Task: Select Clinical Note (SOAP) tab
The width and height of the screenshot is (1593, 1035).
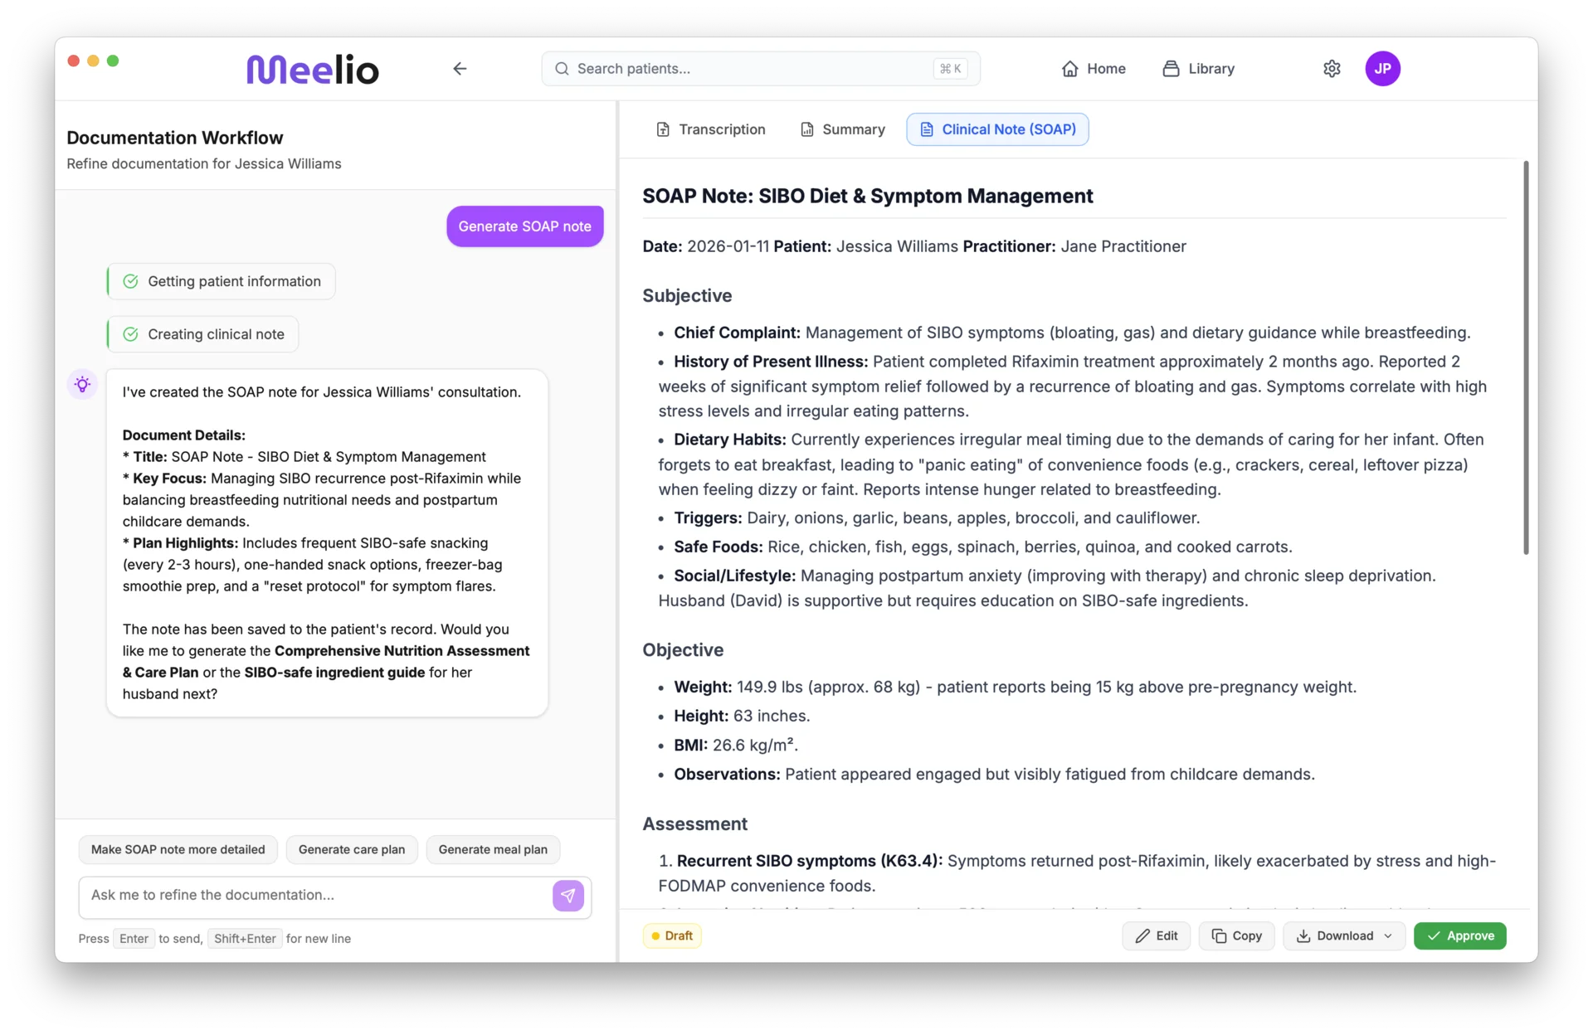Action: tap(997, 129)
